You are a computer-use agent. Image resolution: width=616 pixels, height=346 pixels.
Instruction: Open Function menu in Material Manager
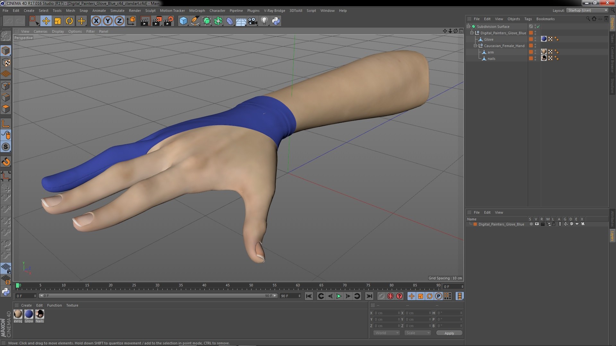[x=55, y=305]
